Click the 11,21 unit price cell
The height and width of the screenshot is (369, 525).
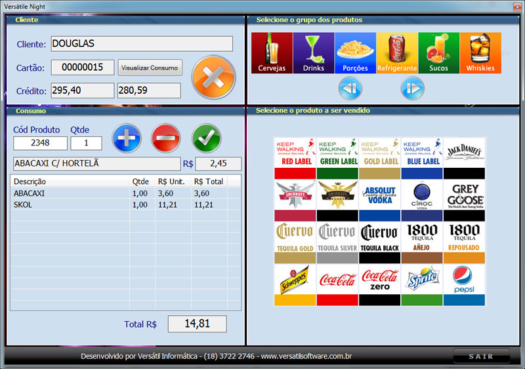pyautogui.click(x=173, y=204)
